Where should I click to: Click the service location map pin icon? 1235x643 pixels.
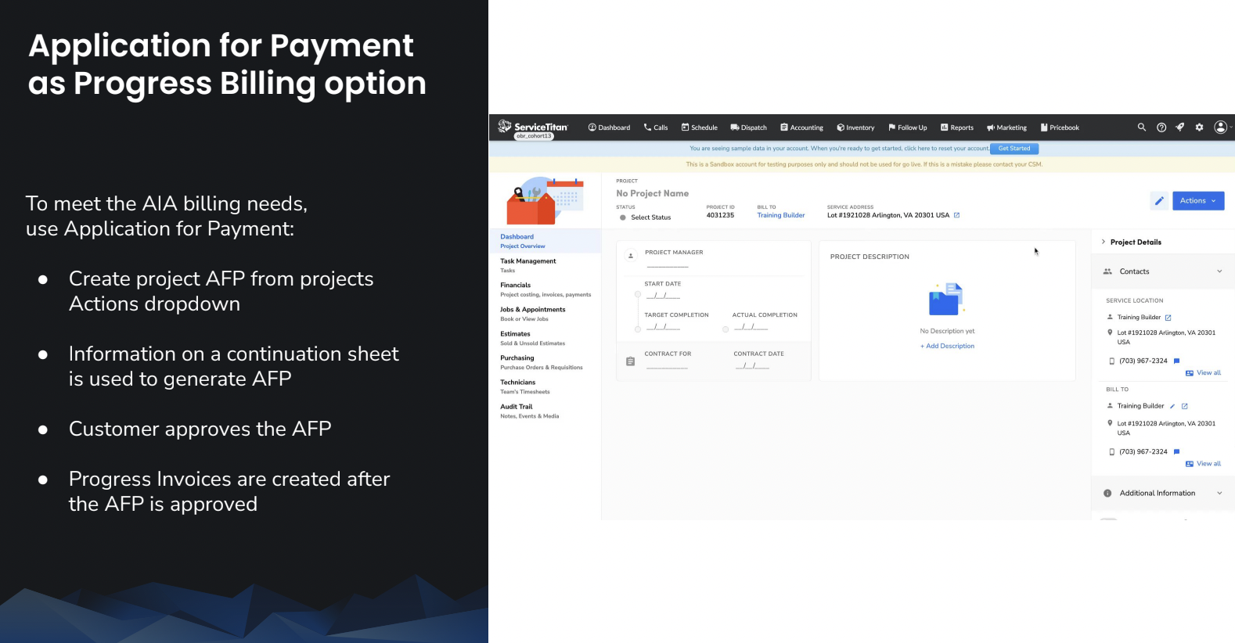pos(1110,332)
